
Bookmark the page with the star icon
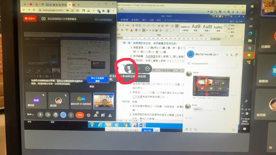click(x=77, y=10)
